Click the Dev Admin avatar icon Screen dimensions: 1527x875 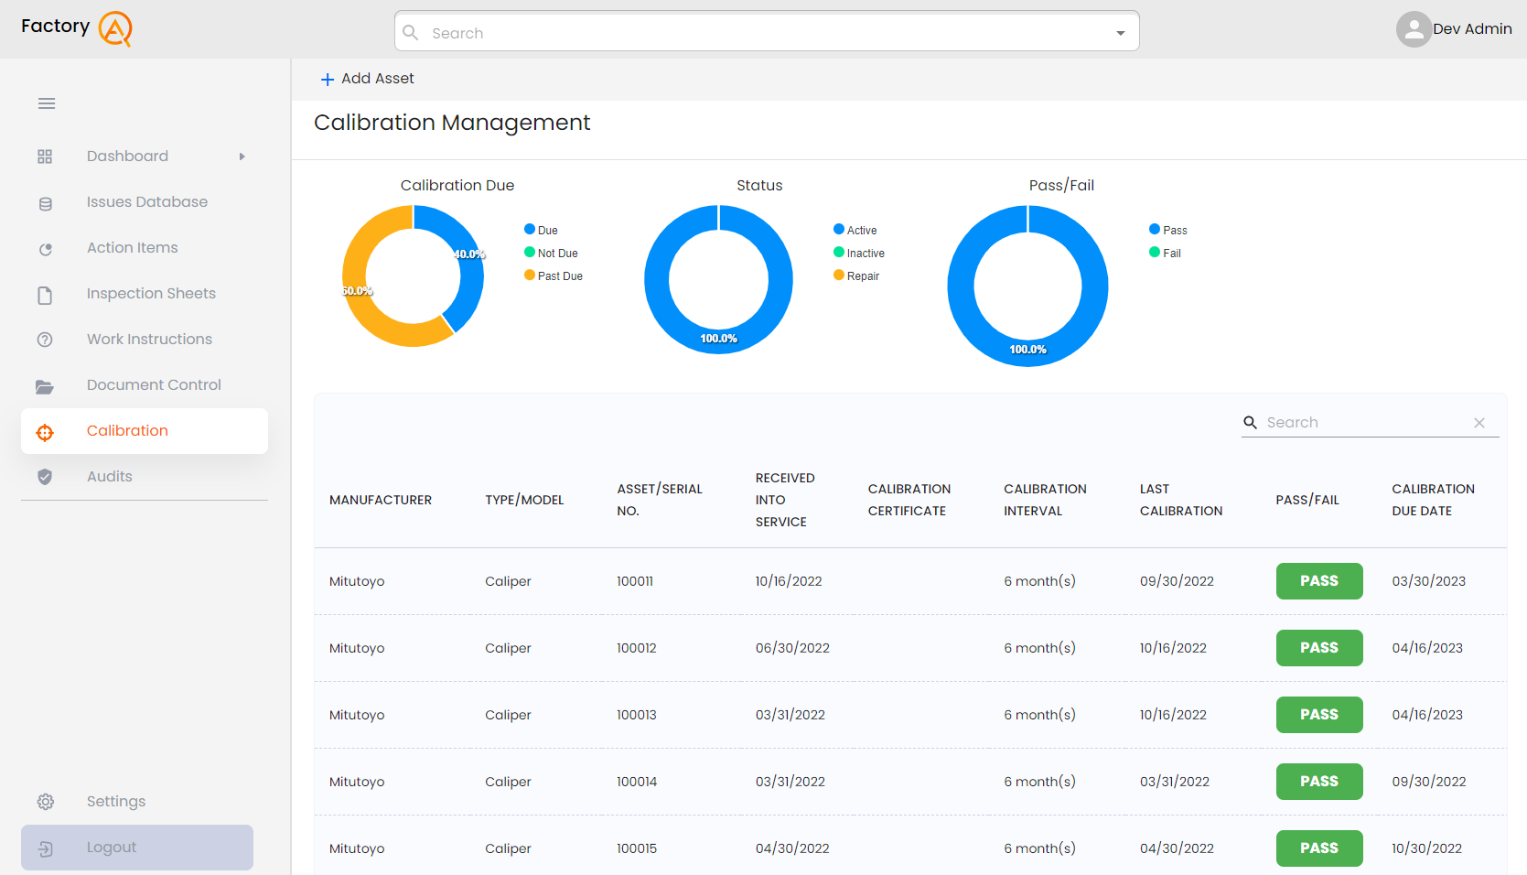click(x=1414, y=29)
